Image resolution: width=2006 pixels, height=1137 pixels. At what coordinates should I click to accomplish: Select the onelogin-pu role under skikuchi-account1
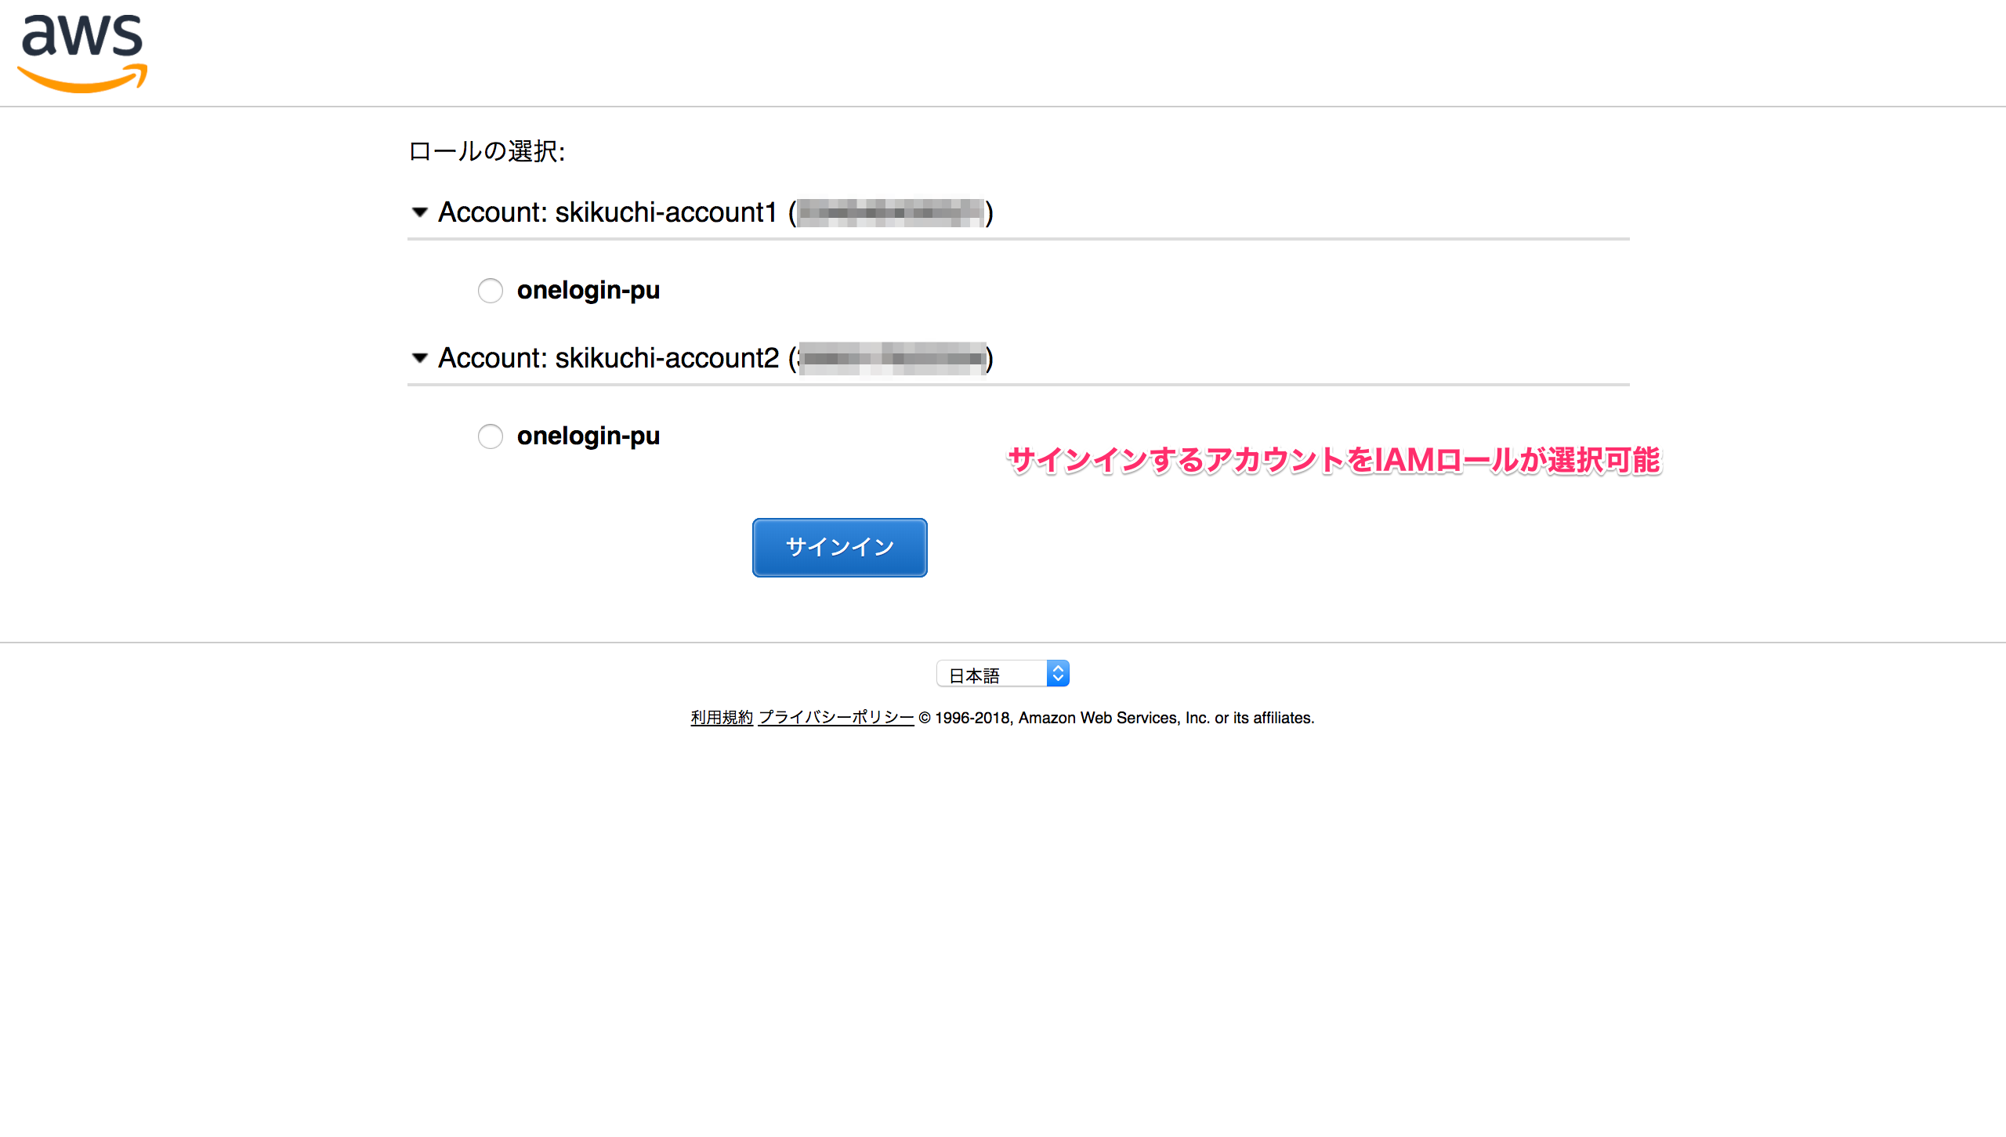click(x=491, y=290)
